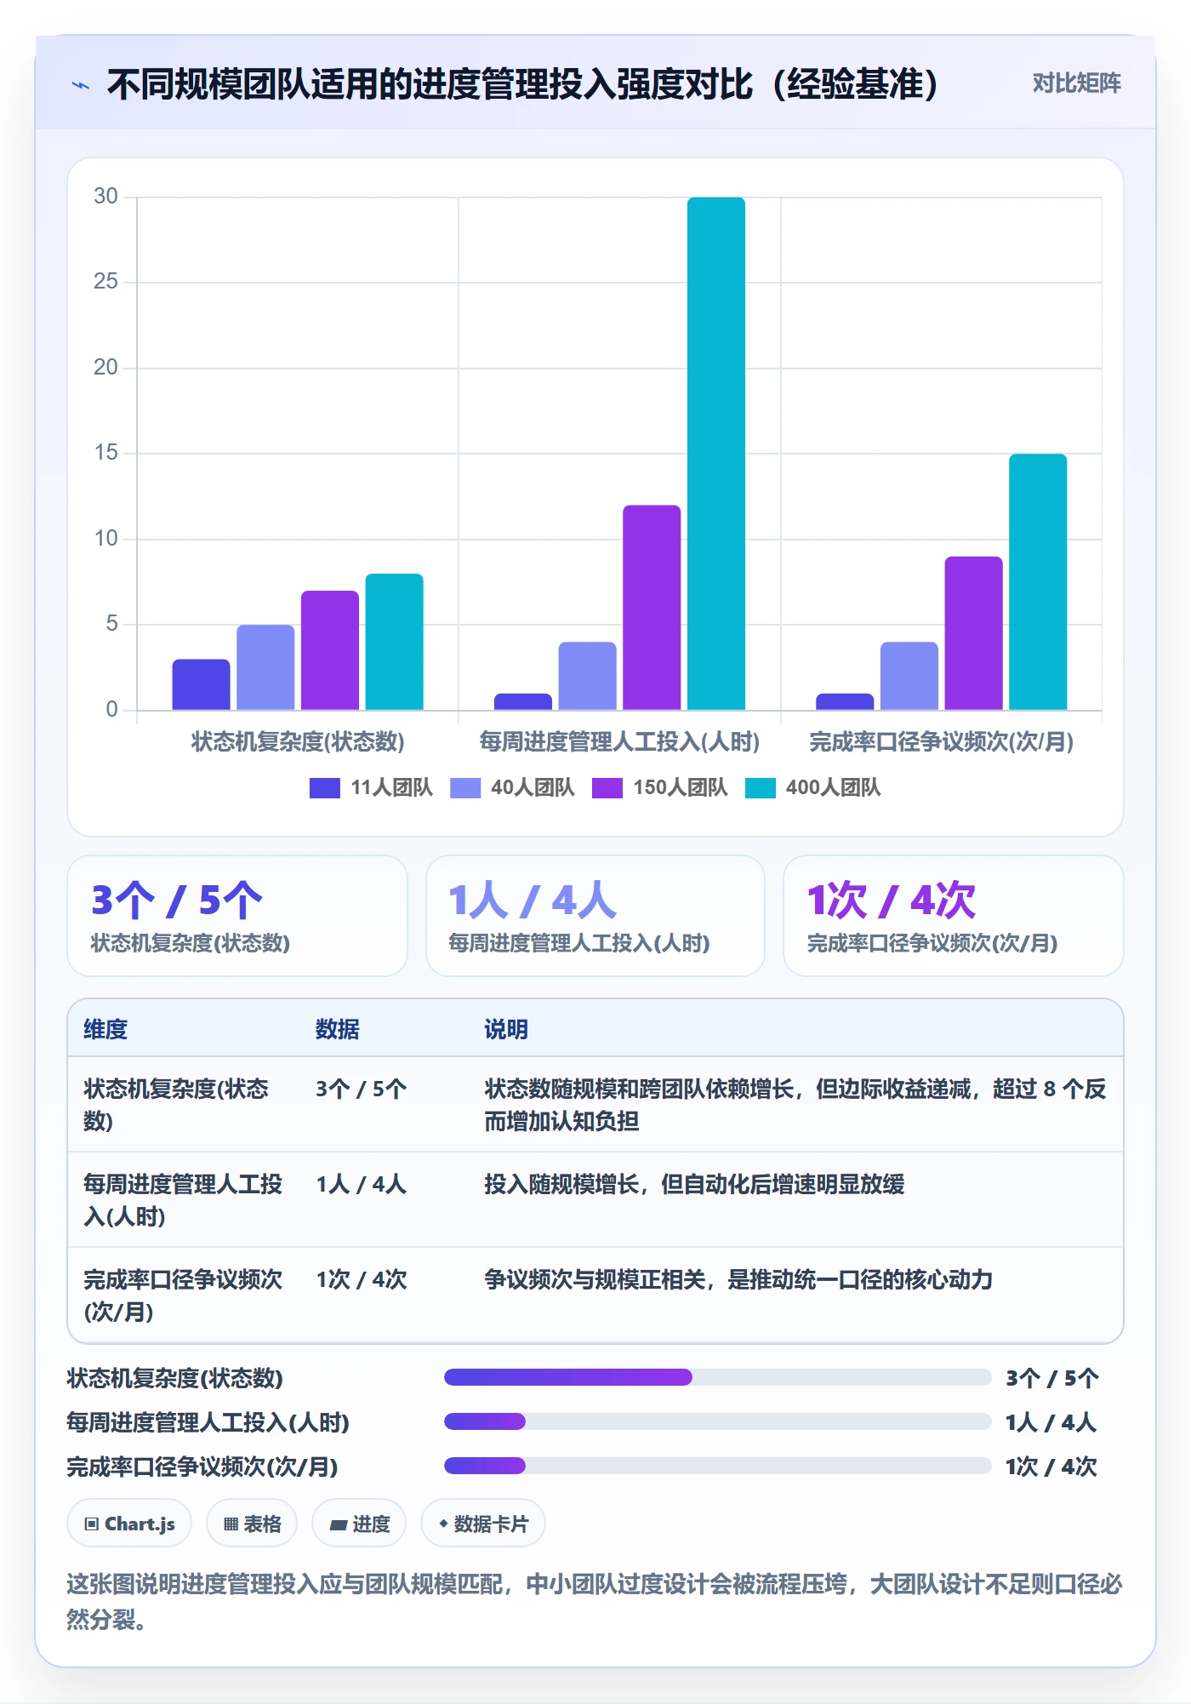
Task: Click the 数据 column header
Action: click(338, 1029)
